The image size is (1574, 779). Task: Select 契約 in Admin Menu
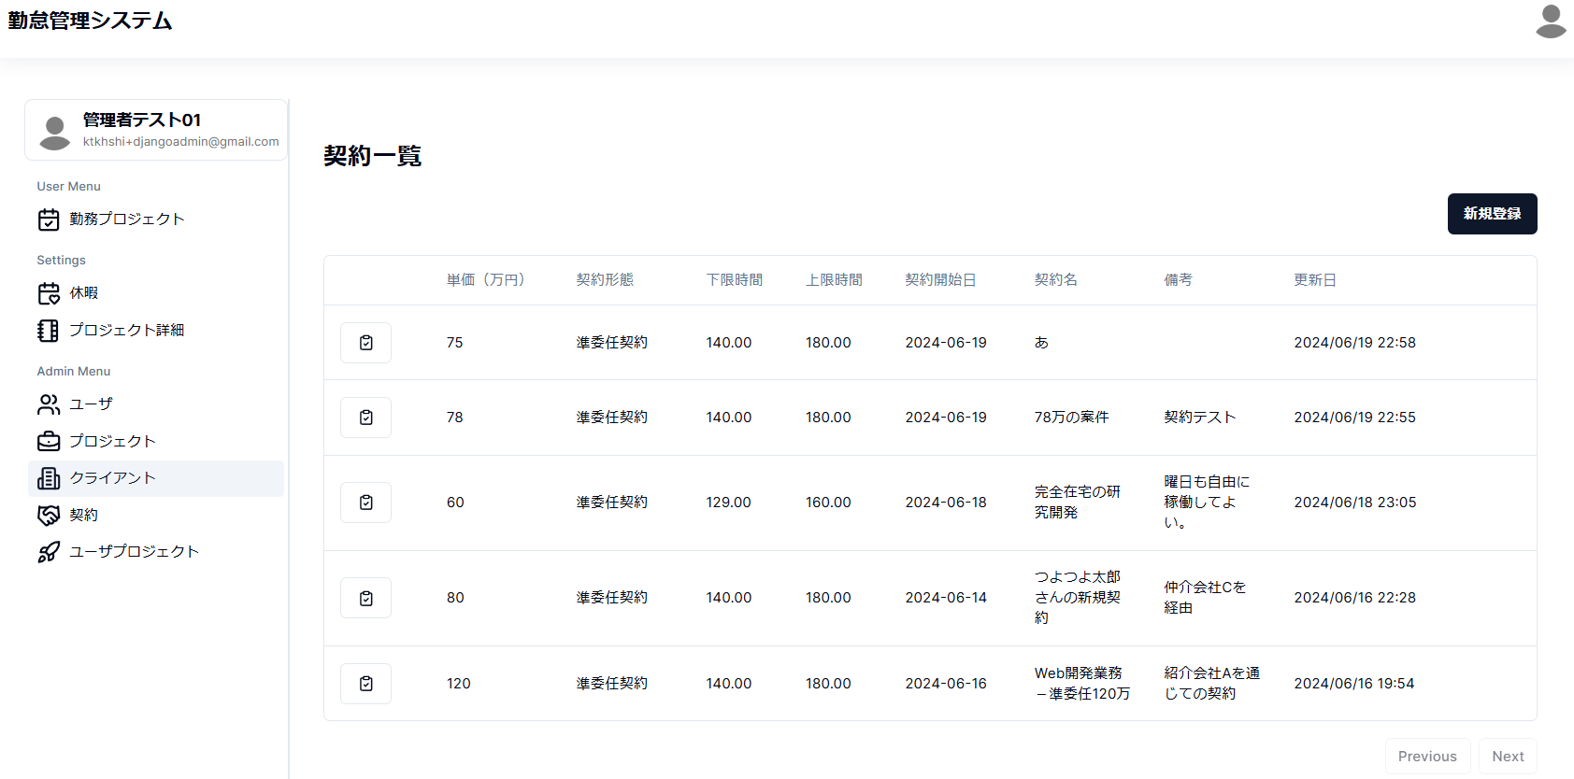pos(156,515)
